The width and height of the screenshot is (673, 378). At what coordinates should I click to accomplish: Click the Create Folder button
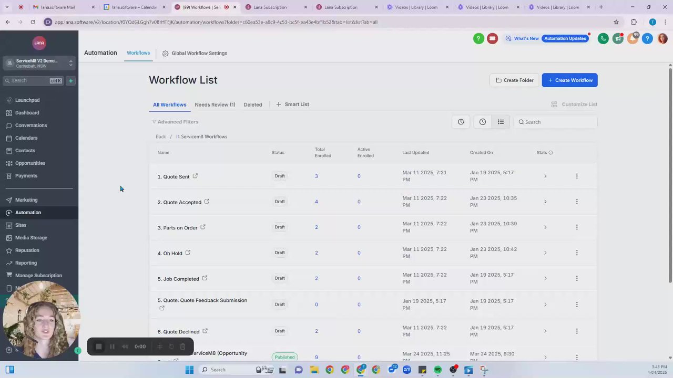514,80
